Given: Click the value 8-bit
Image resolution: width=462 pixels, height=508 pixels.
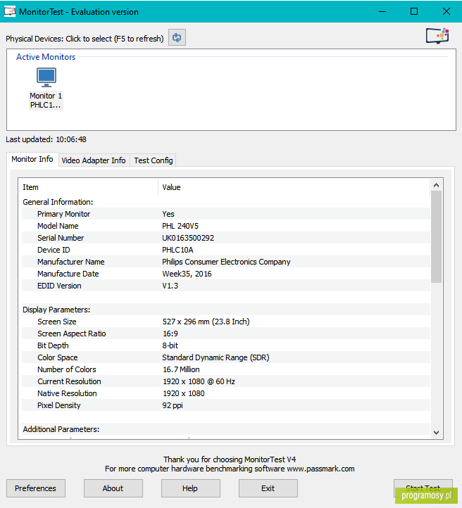Looking at the screenshot, I should (x=170, y=345).
